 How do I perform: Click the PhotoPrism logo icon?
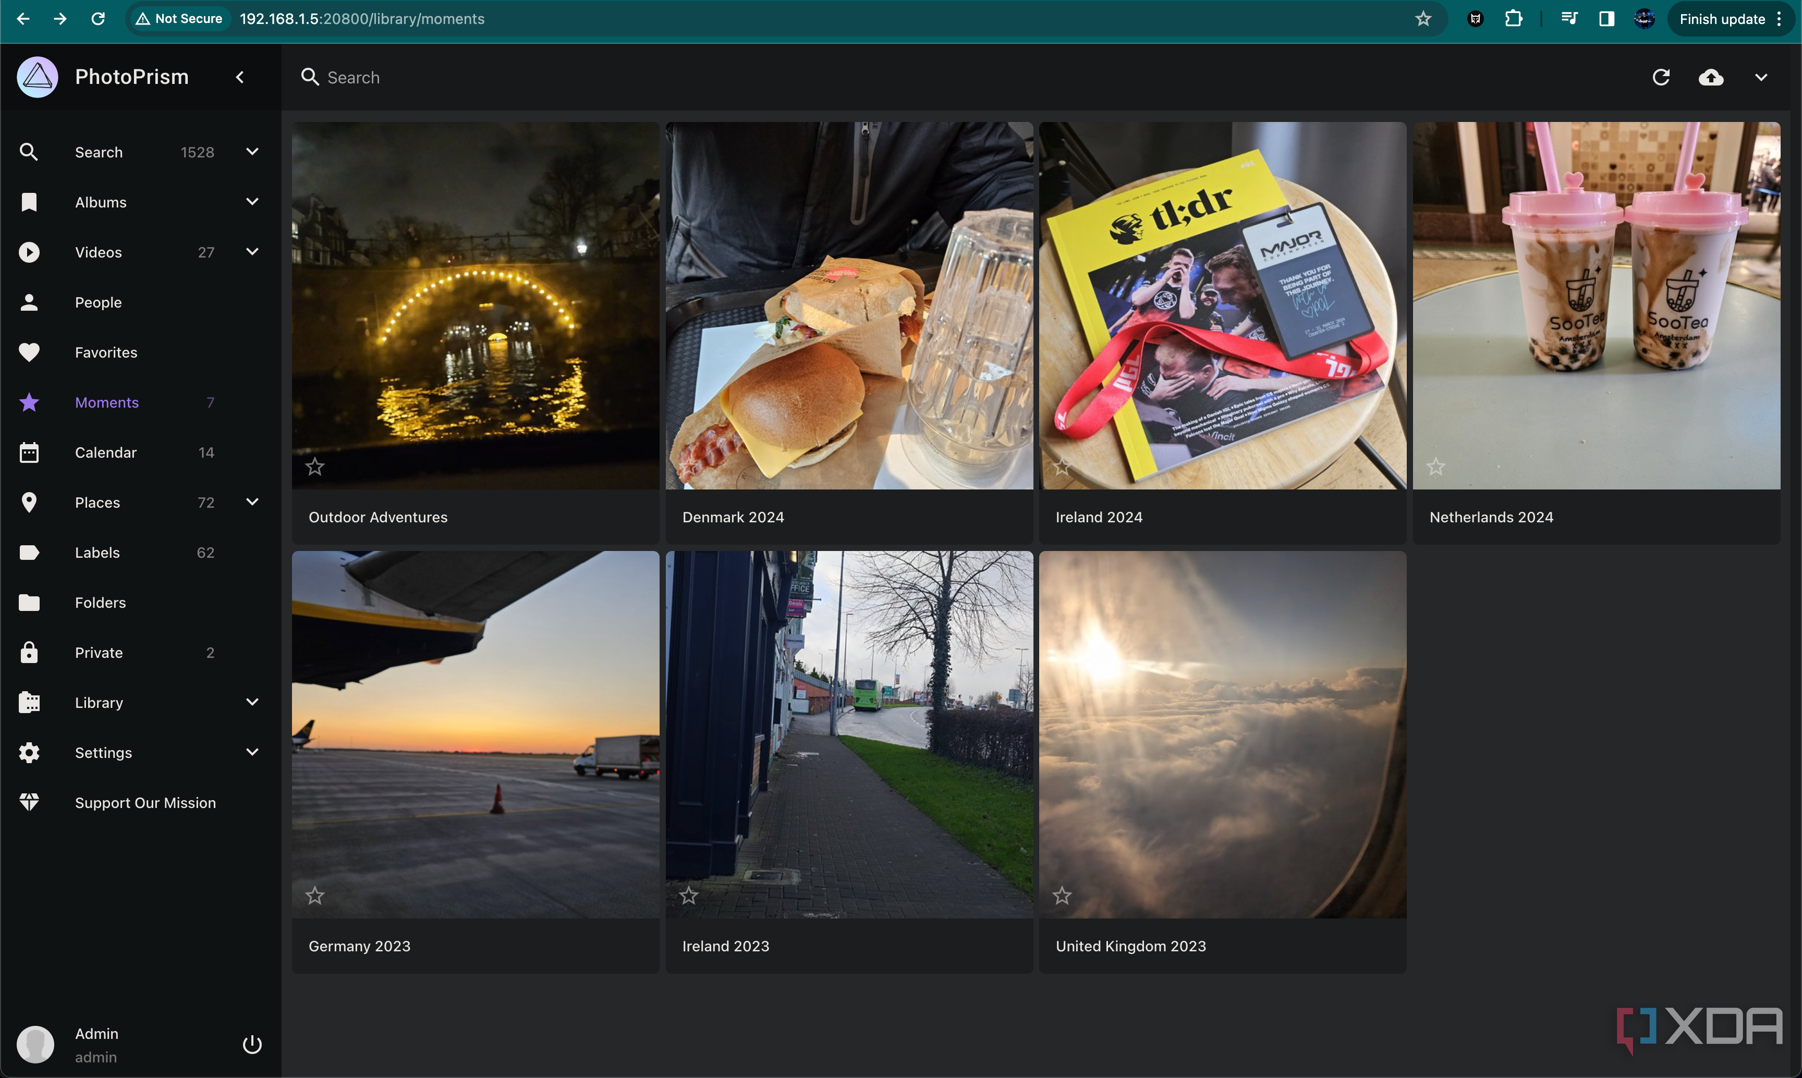coord(37,77)
